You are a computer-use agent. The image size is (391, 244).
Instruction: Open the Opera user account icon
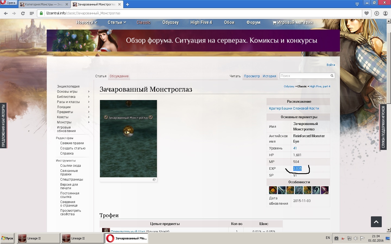click(x=385, y=13)
